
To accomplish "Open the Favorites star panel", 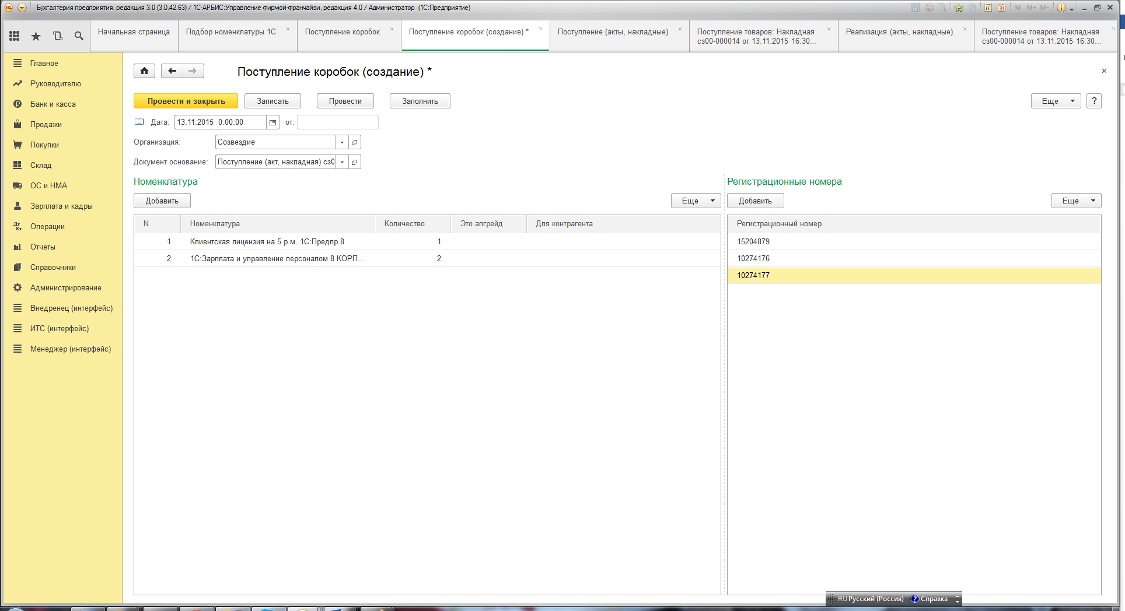I will pos(36,36).
